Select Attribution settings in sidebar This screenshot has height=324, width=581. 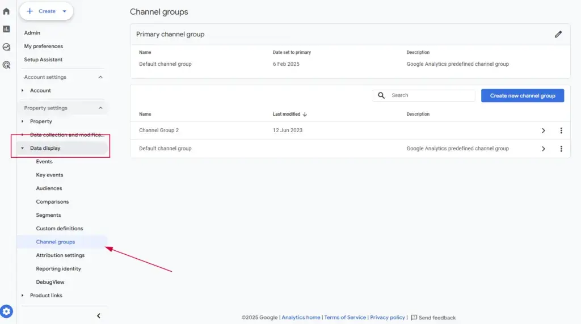[x=60, y=255]
